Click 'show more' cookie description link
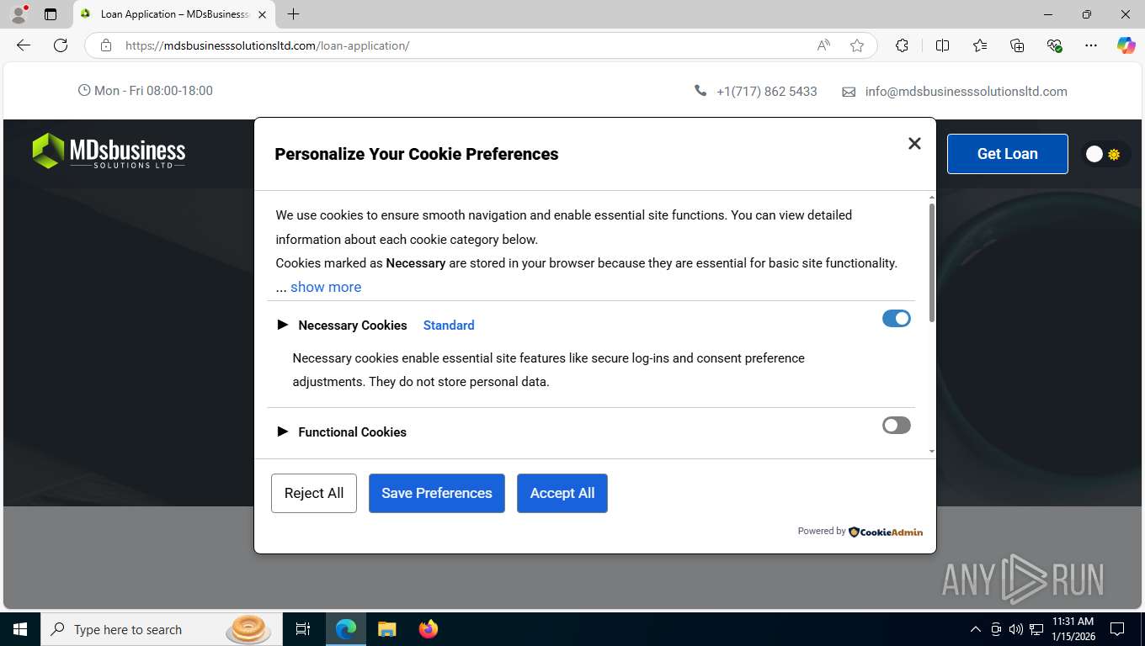The width and height of the screenshot is (1145, 646). coord(326,287)
